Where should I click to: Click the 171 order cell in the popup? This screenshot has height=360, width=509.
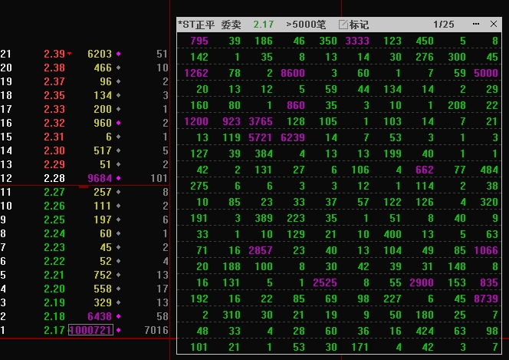tap(360, 347)
